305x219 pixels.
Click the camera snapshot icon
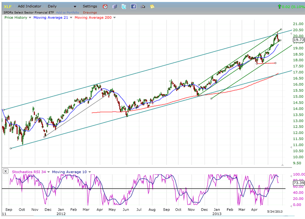coord(143,7)
